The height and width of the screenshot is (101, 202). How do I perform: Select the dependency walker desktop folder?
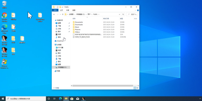(x=40, y=17)
